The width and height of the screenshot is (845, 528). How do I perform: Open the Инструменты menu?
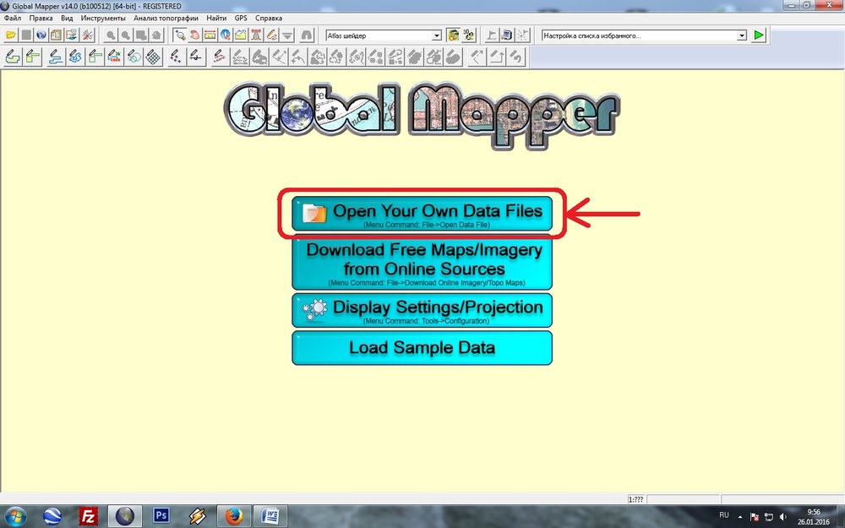pyautogui.click(x=103, y=18)
